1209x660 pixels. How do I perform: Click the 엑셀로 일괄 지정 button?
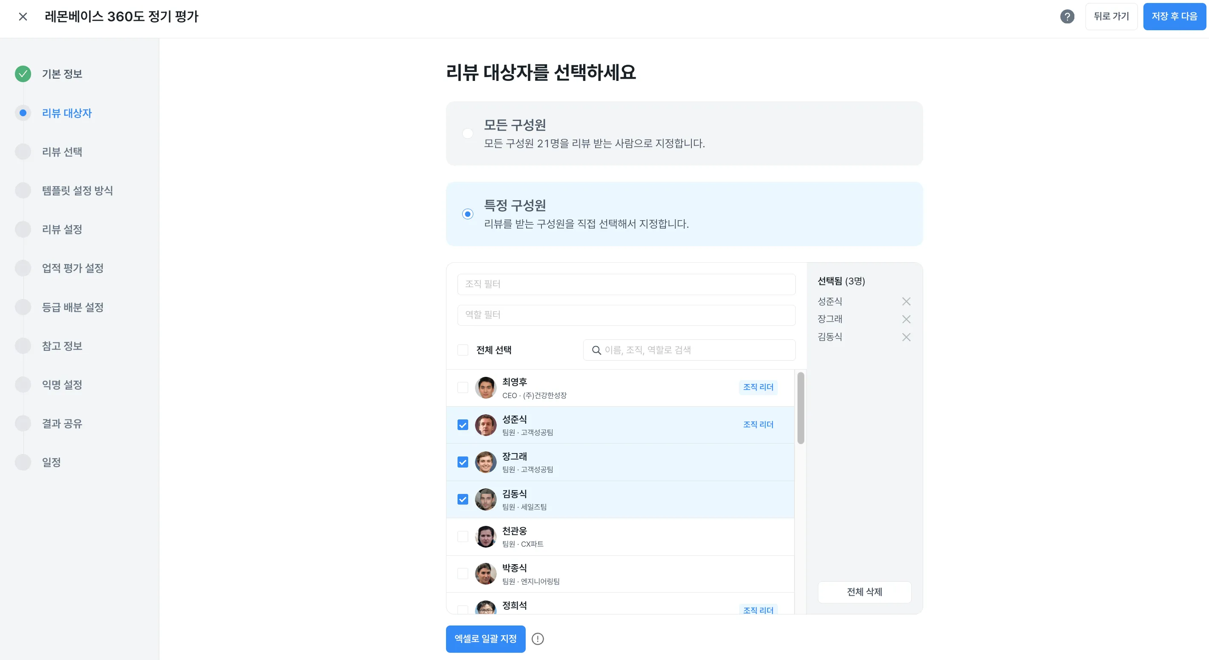pyautogui.click(x=485, y=638)
